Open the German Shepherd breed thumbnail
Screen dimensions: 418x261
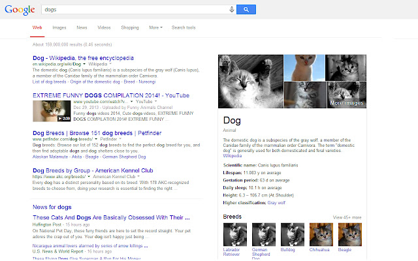264,234
